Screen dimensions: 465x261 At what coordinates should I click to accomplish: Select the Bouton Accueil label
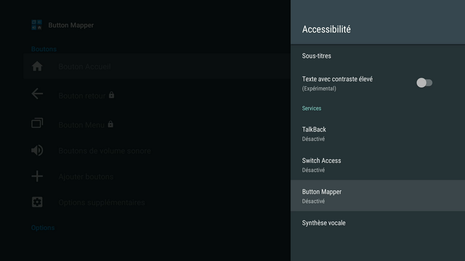[84, 67]
